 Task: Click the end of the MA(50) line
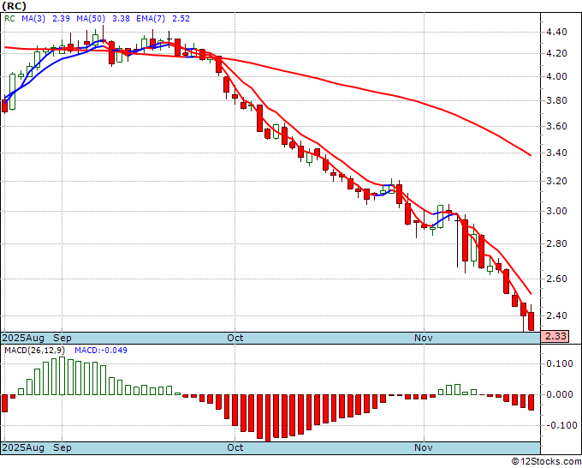click(531, 155)
